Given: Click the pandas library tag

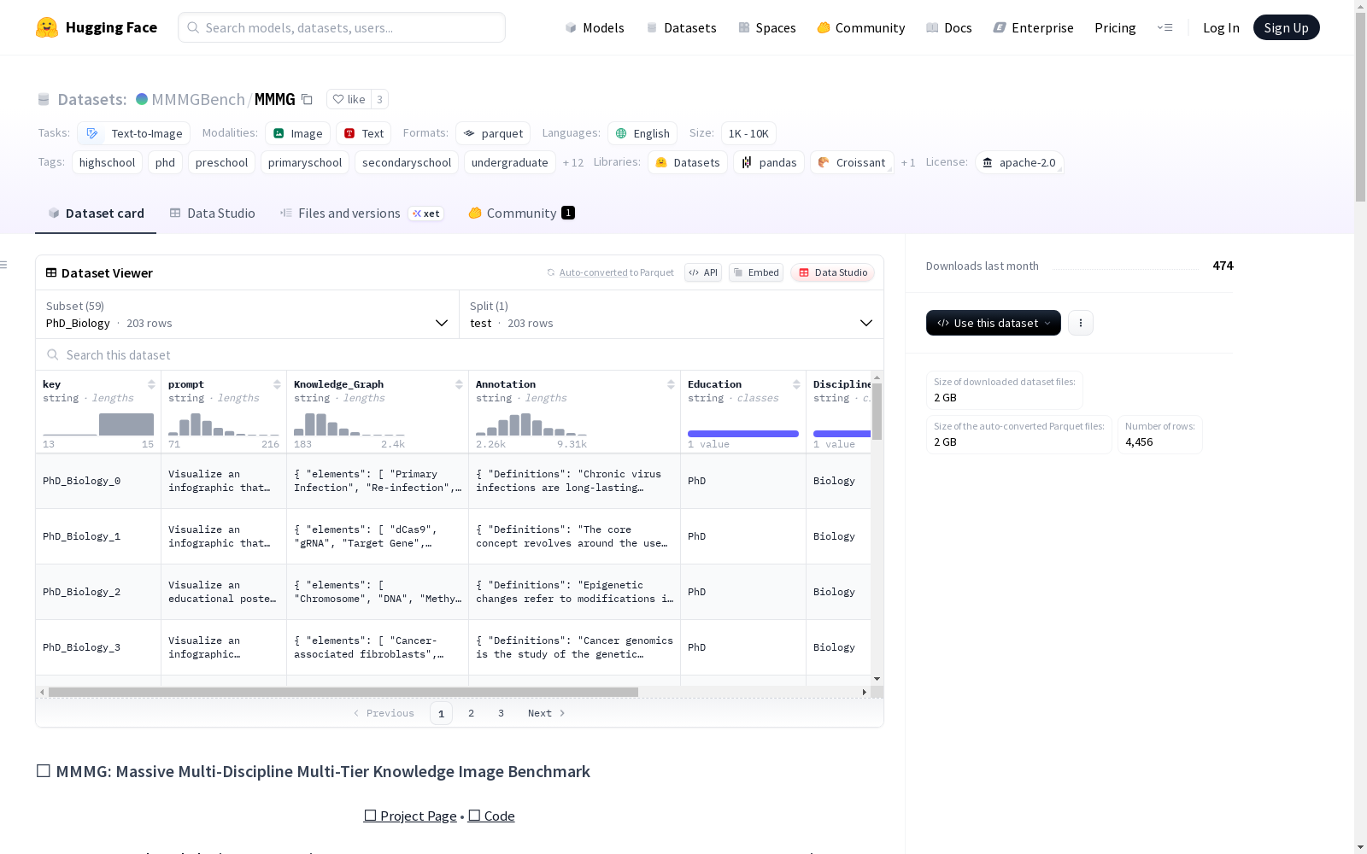Looking at the screenshot, I should coord(769,162).
